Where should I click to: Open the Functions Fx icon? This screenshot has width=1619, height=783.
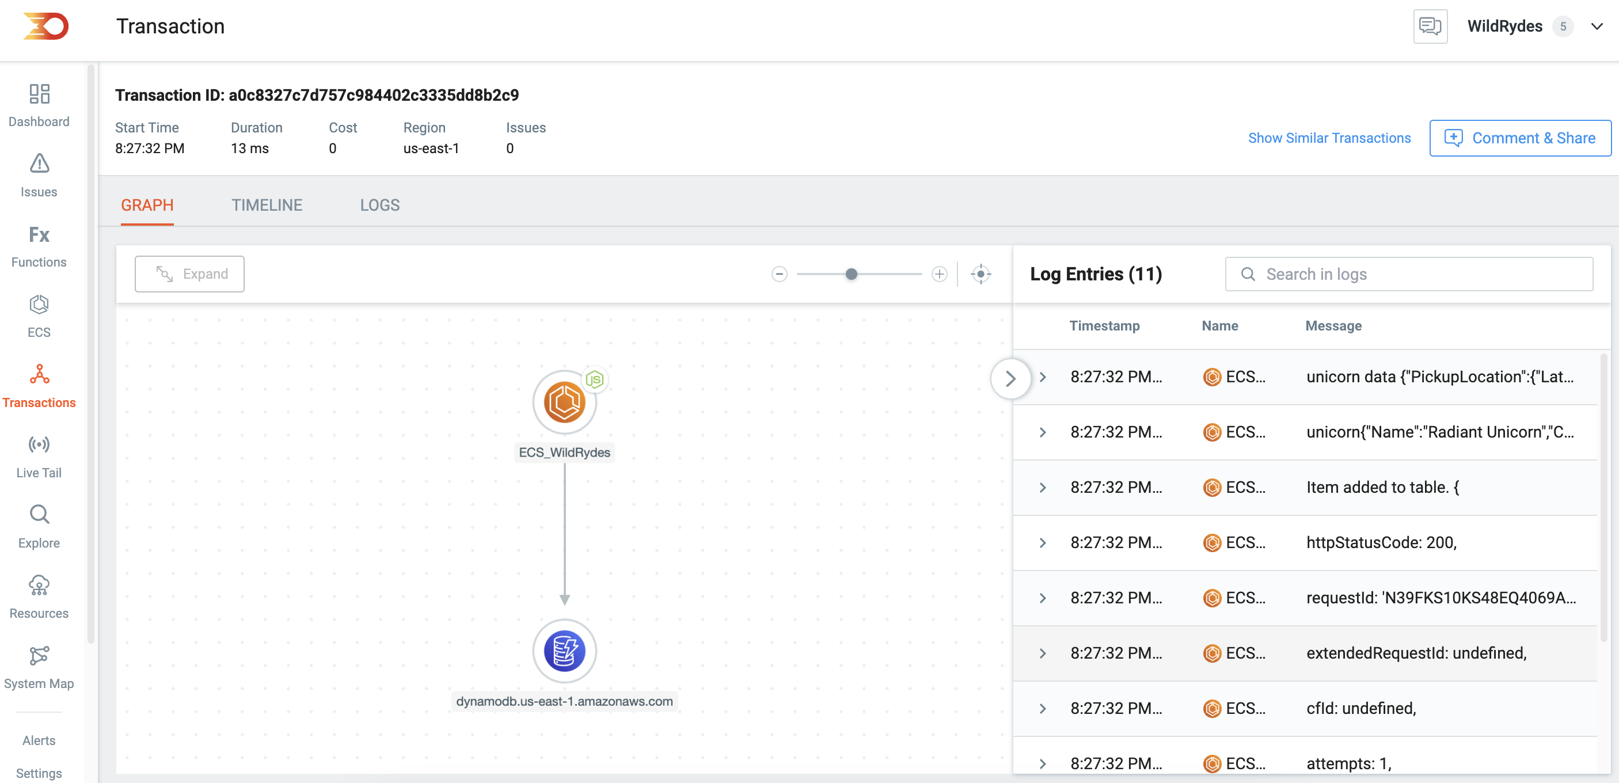click(x=39, y=235)
